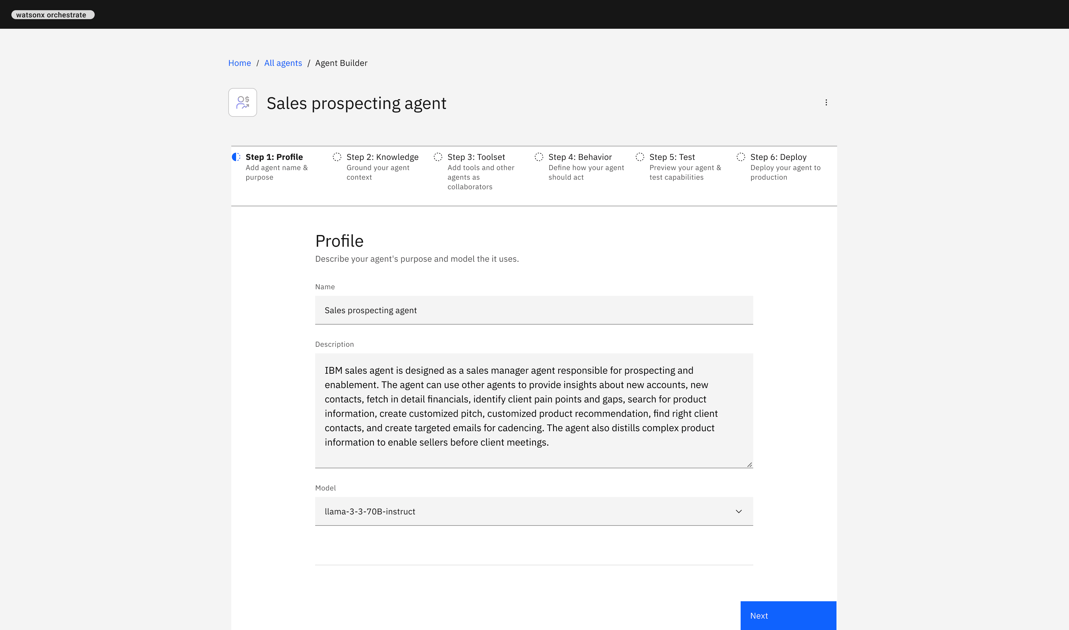The image size is (1069, 630).
Task: Navigate to All agents breadcrumb link
Action: click(x=283, y=63)
